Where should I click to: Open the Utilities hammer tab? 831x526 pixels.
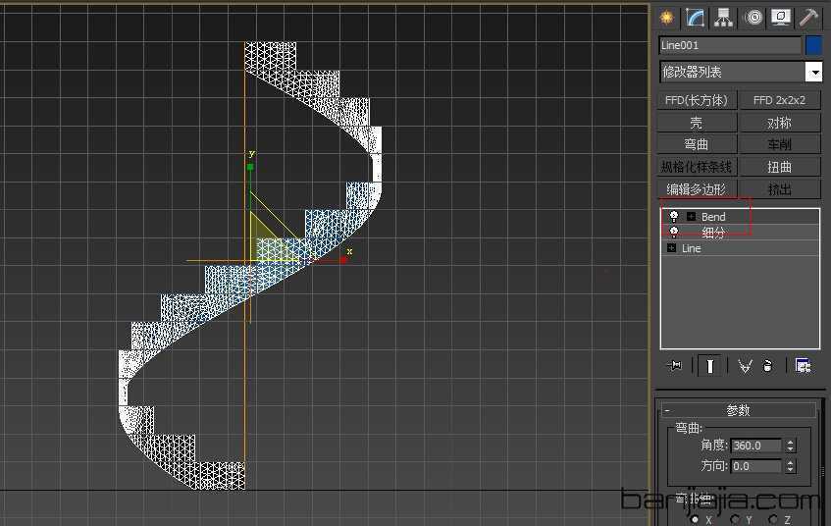[808, 18]
